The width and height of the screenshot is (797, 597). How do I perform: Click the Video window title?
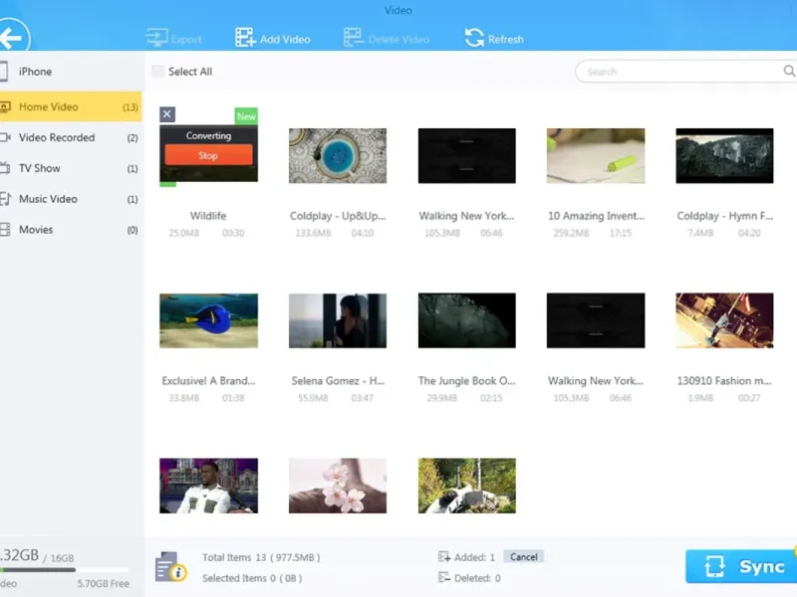[398, 10]
